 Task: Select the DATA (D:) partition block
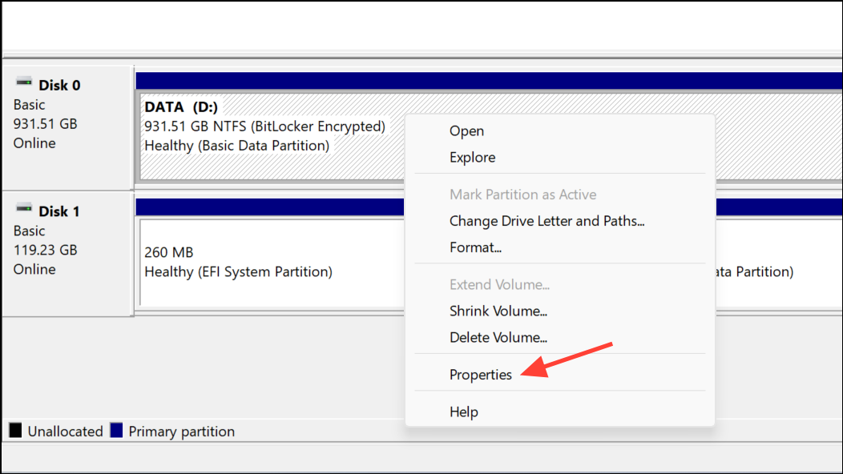[x=272, y=136]
